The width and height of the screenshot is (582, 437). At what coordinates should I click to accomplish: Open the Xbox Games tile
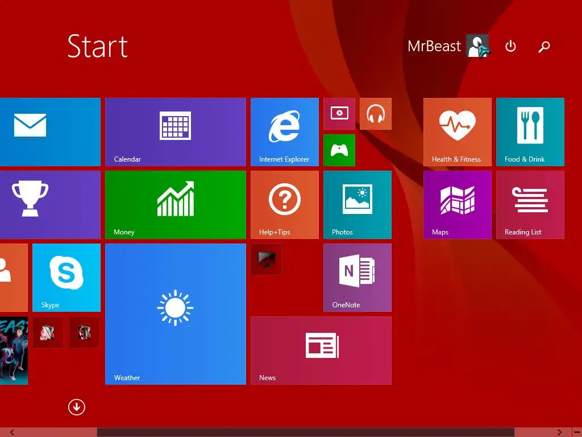339,150
